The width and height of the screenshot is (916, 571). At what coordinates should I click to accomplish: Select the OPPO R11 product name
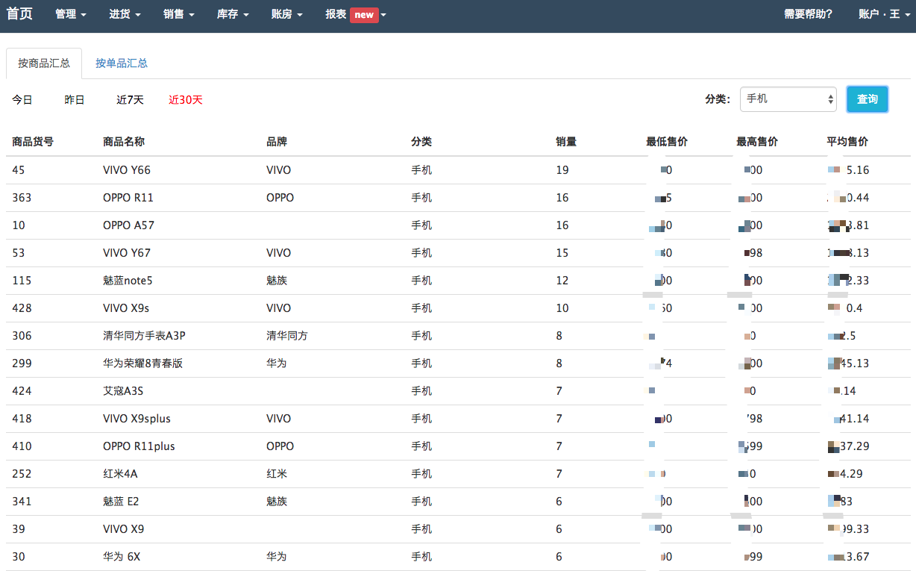(128, 198)
